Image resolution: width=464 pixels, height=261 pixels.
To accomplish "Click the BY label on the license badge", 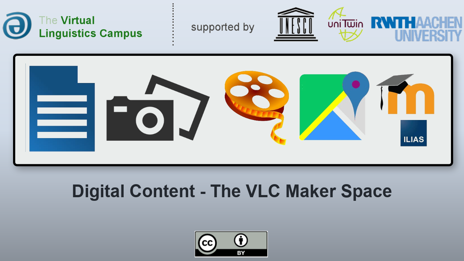I will tap(241, 253).
